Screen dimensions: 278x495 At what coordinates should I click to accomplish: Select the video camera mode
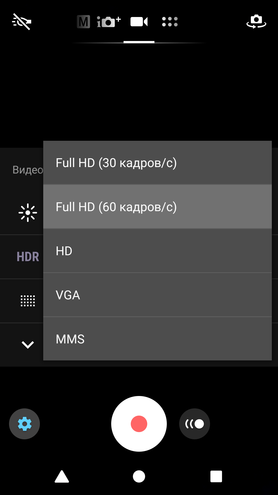pos(139,22)
